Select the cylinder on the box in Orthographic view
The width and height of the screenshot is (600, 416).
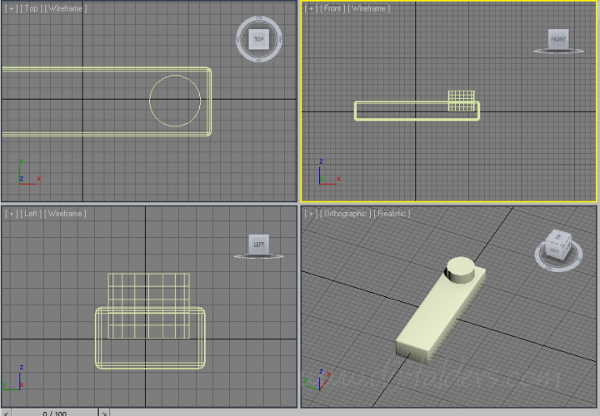point(459,269)
